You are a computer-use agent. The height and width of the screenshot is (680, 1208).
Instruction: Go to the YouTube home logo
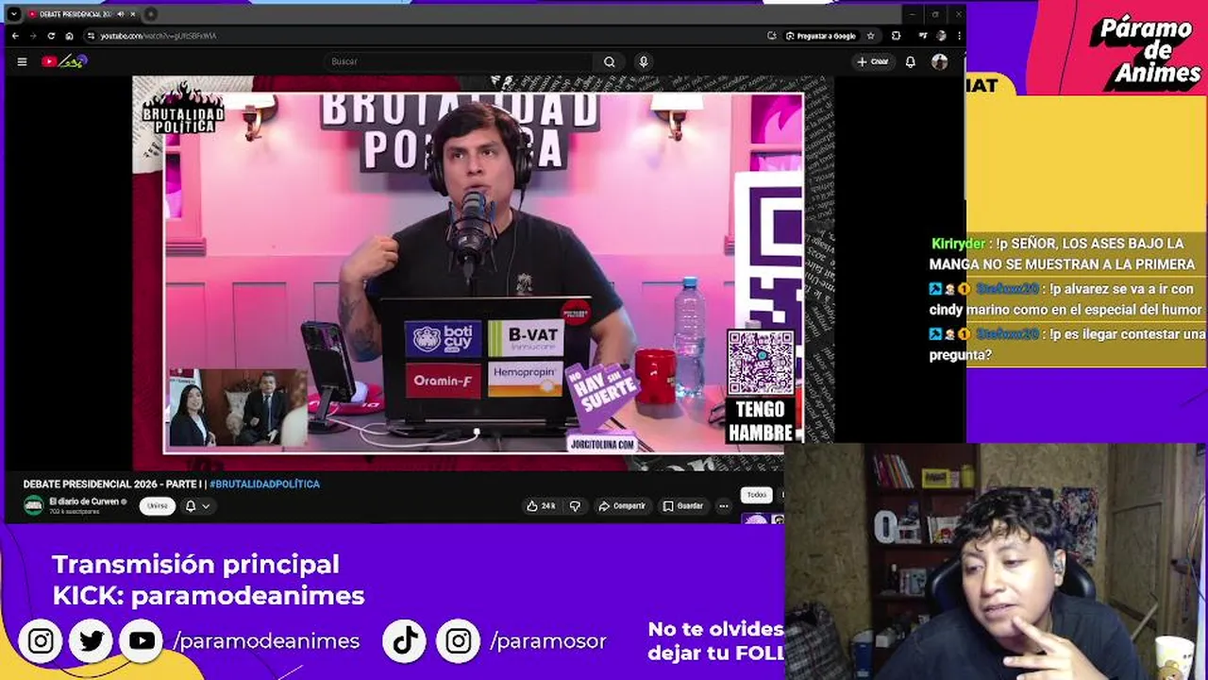[63, 61]
